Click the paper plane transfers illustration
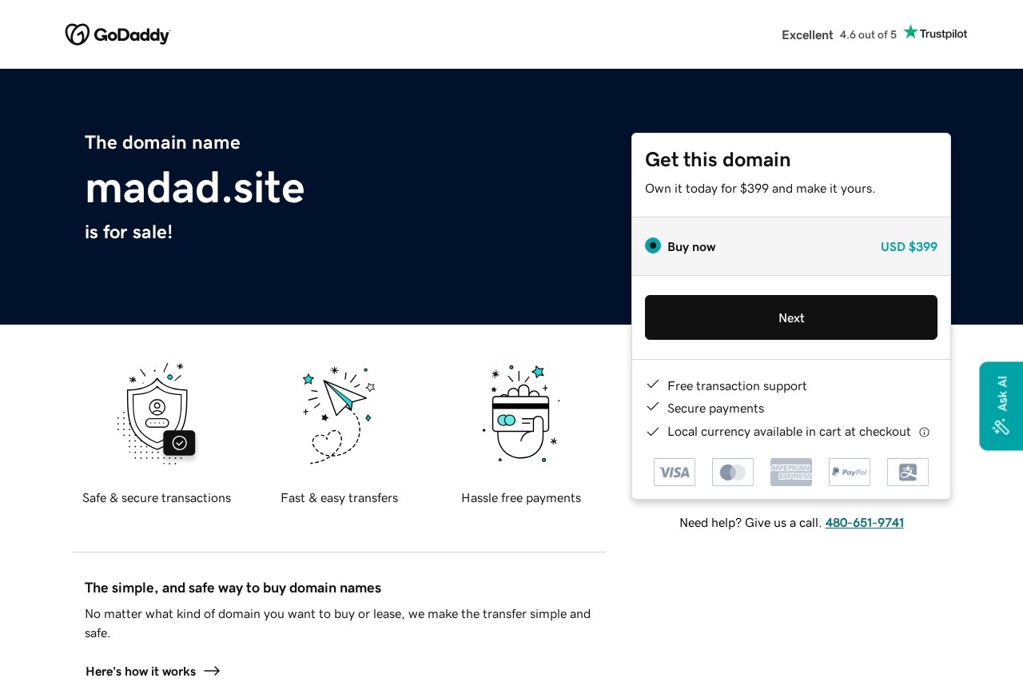Image resolution: width=1023 pixels, height=682 pixels. click(x=339, y=413)
